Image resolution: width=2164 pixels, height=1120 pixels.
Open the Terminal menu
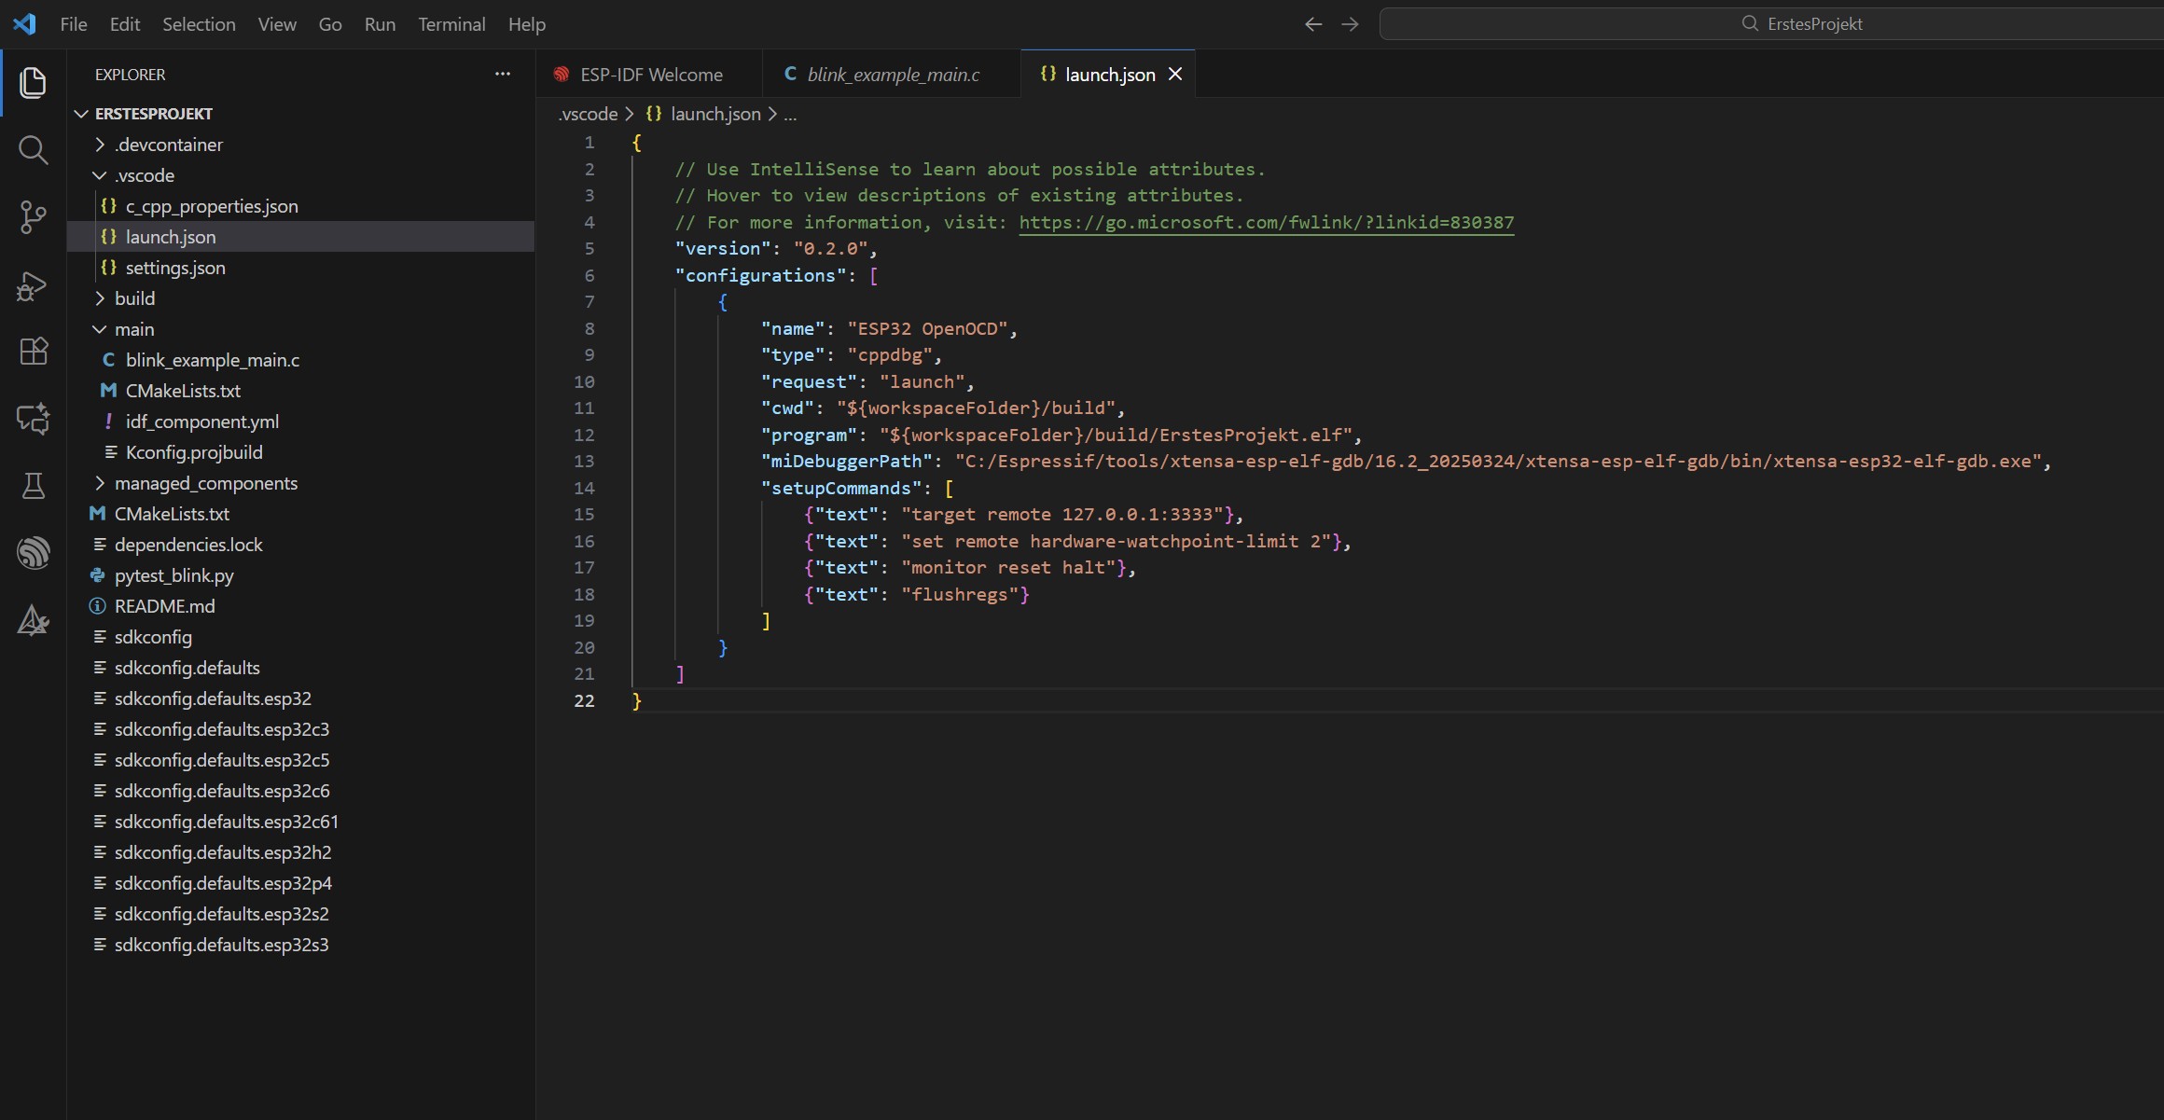[451, 24]
